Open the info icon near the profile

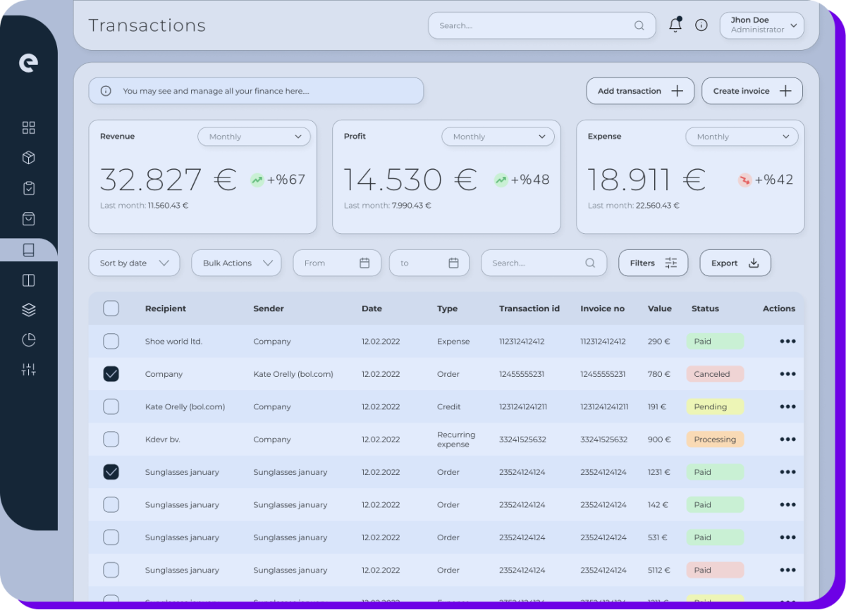pyautogui.click(x=701, y=25)
